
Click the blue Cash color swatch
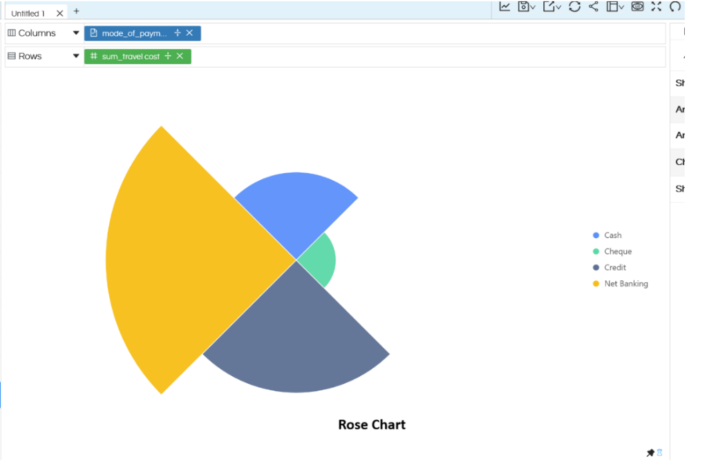click(596, 235)
